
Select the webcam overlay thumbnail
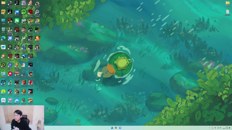[x=22, y=118]
